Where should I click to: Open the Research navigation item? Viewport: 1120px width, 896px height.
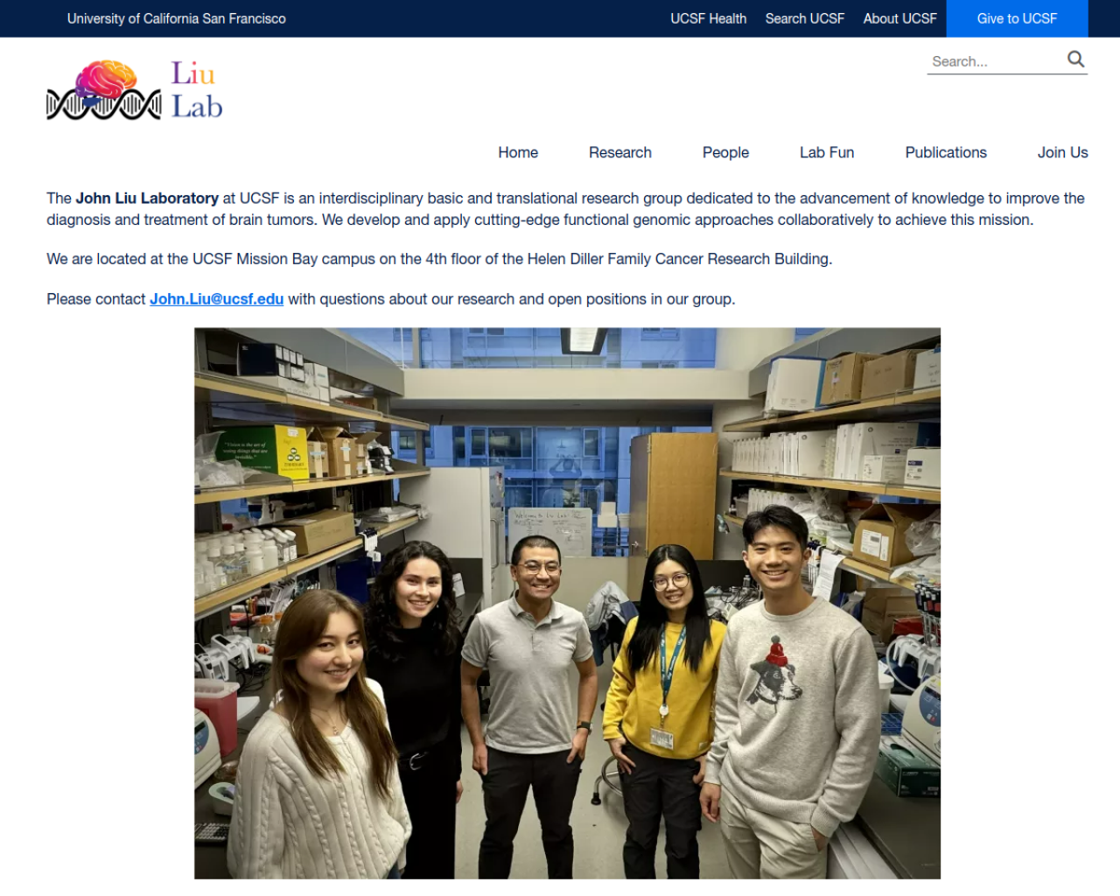(x=620, y=152)
